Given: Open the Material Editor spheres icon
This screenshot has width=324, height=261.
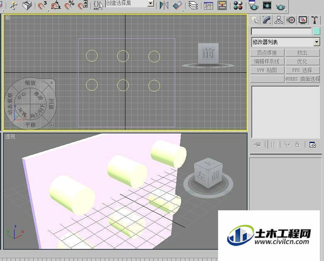Looking at the screenshot, I should [x=238, y=5].
